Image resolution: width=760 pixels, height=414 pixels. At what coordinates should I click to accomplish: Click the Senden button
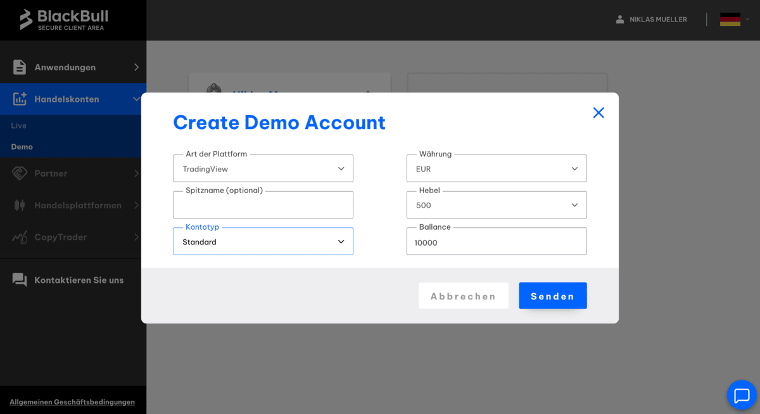coord(553,296)
